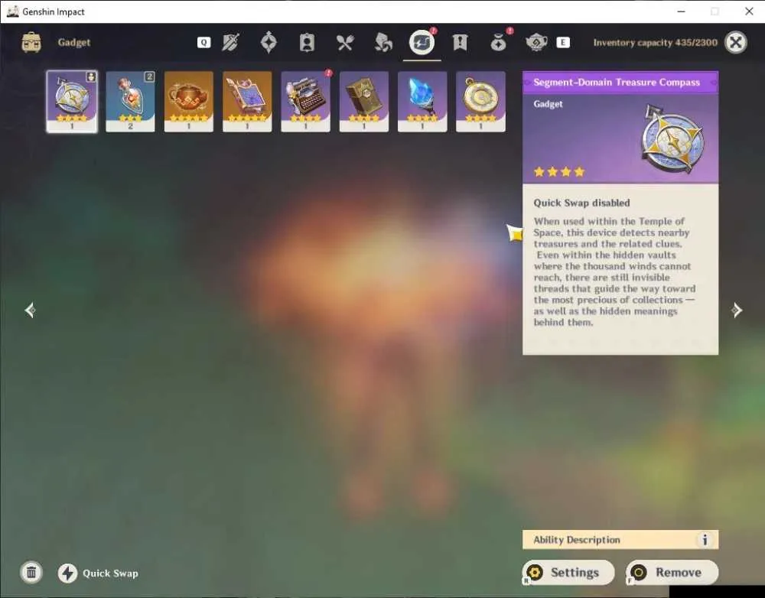This screenshot has height=598, width=765.
Task: Toggle Quick Swap mode
Action: tap(99, 573)
